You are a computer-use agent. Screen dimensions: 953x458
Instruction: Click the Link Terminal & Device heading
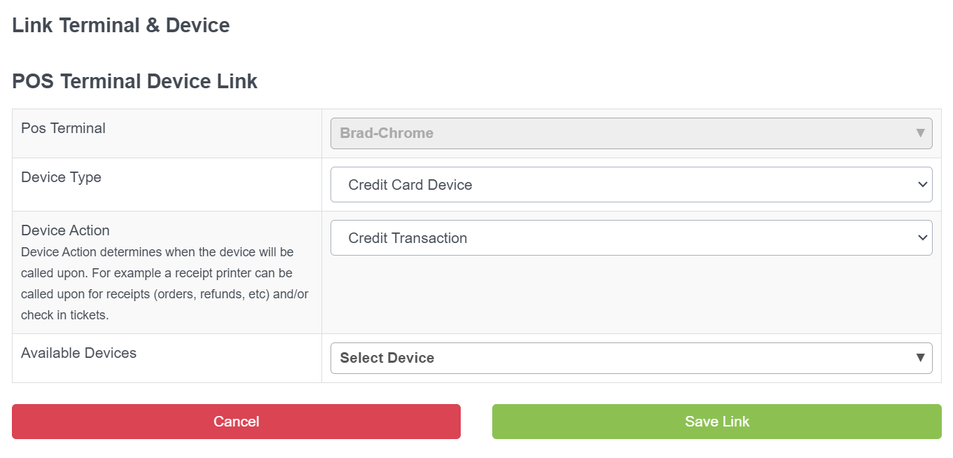tap(121, 25)
